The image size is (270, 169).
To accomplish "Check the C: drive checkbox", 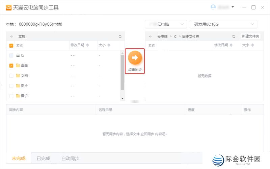I will 11,55.
